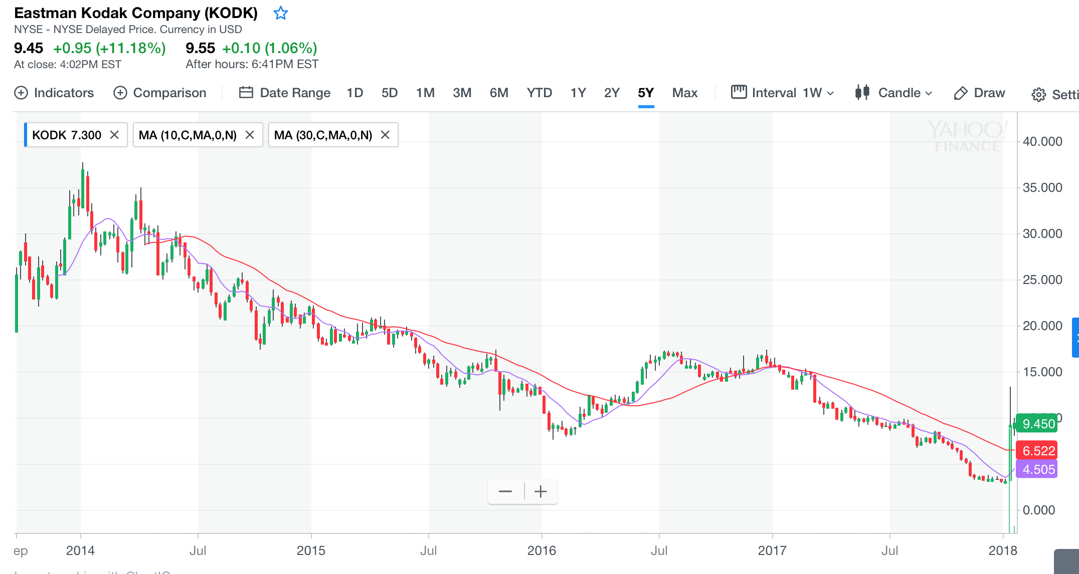Click the 2015 x-axis label
The image size is (1079, 574).
(x=311, y=550)
